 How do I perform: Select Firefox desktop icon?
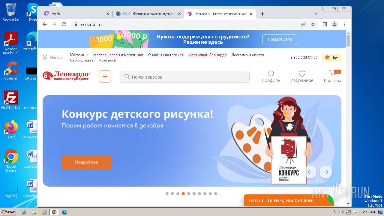[11, 129]
